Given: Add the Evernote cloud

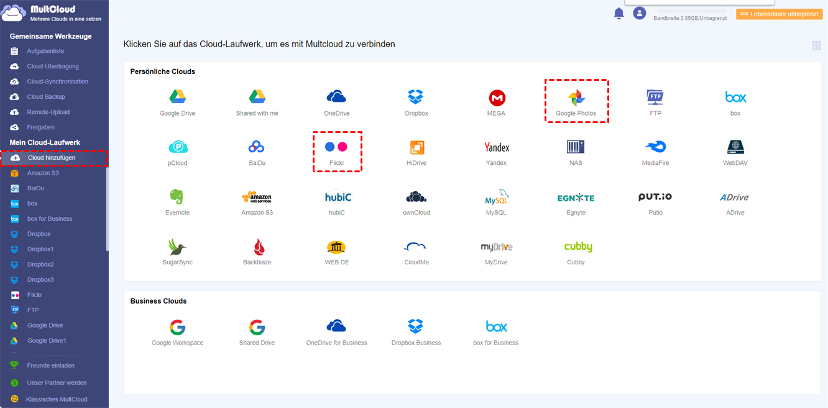Looking at the screenshot, I should click(177, 197).
